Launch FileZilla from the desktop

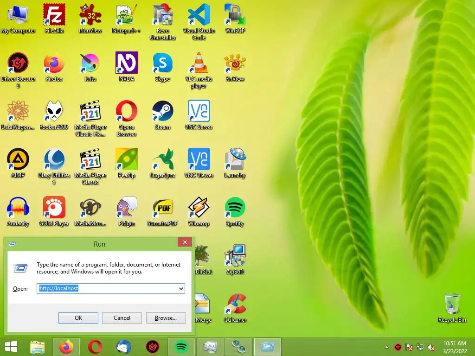tap(54, 18)
